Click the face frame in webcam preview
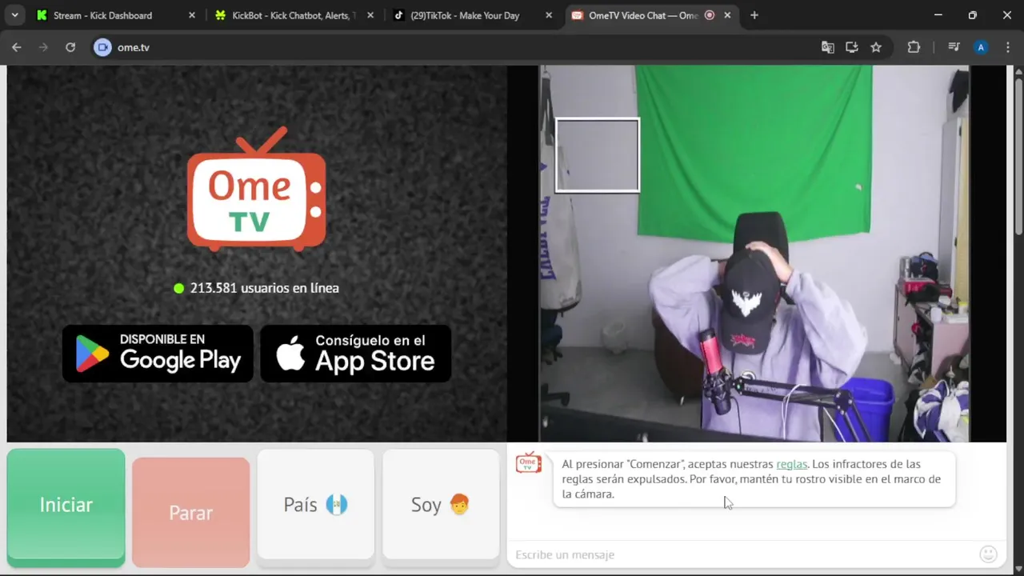1024x576 pixels. click(598, 155)
